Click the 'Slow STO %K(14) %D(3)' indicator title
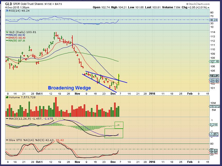Image resolution: width=222 pixels, height=166 pixels. click(x=27, y=140)
